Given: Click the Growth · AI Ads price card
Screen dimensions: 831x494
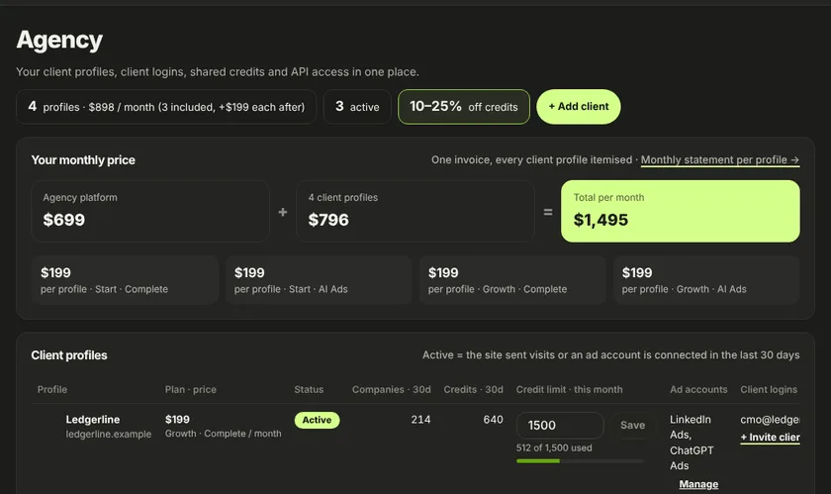Looking at the screenshot, I should coord(706,279).
